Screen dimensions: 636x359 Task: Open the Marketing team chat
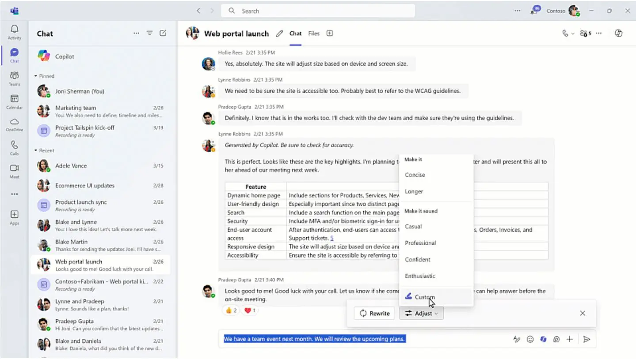coord(101,111)
